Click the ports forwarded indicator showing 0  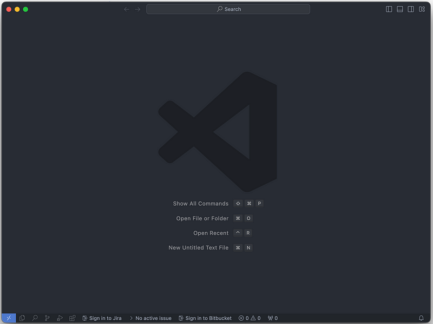tap(273, 318)
